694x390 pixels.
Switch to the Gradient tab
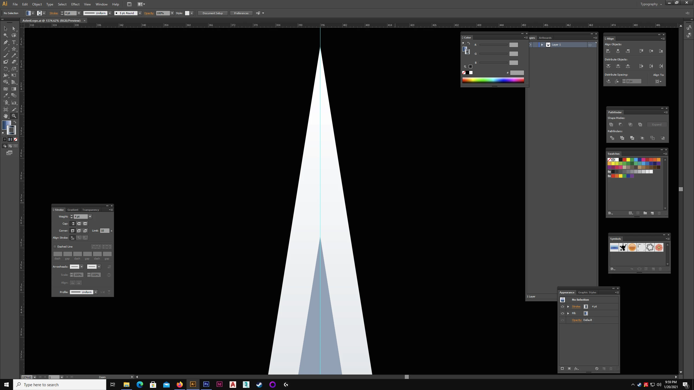point(73,210)
